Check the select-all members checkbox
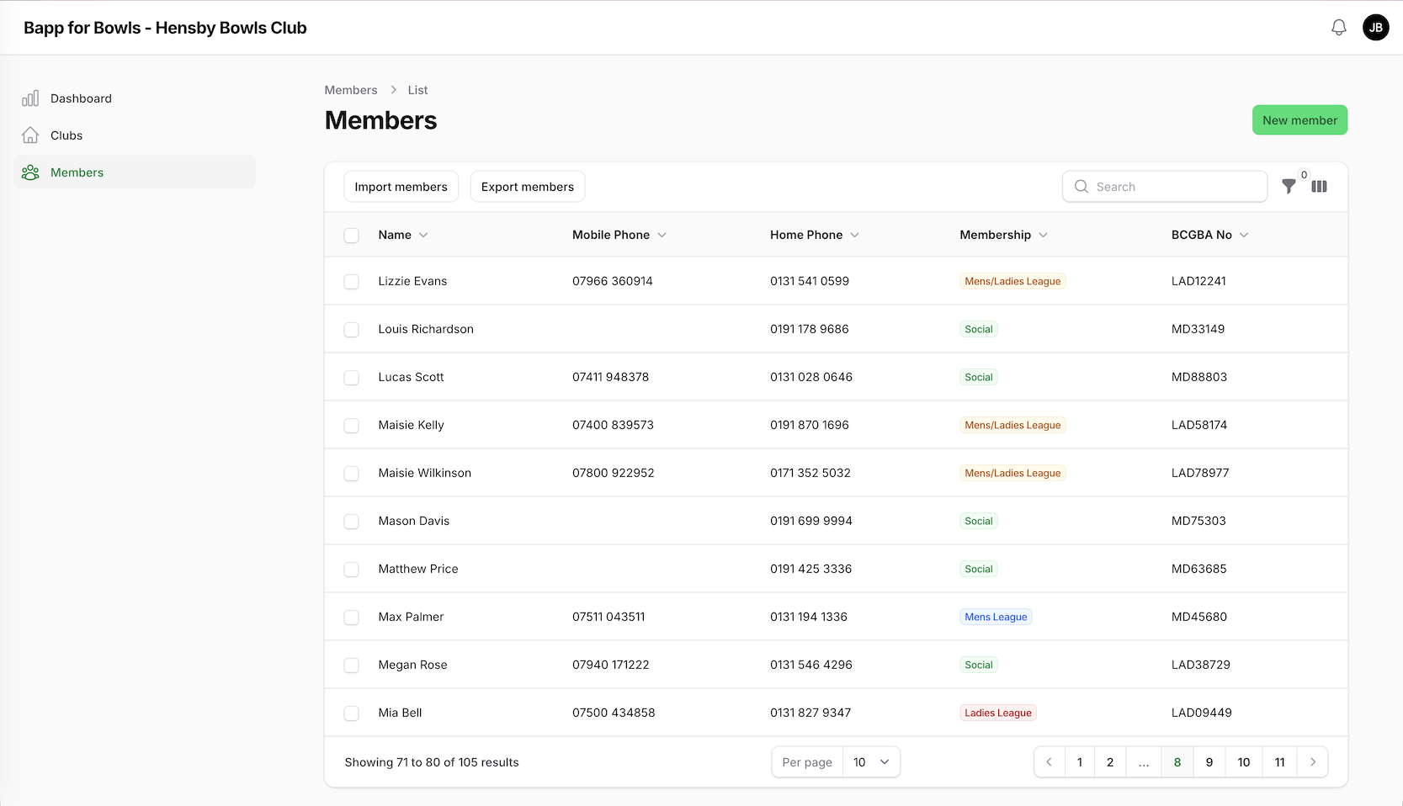 point(351,236)
